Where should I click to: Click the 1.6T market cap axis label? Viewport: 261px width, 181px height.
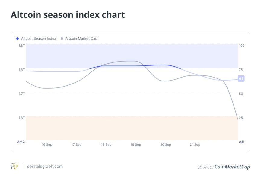click(x=21, y=118)
